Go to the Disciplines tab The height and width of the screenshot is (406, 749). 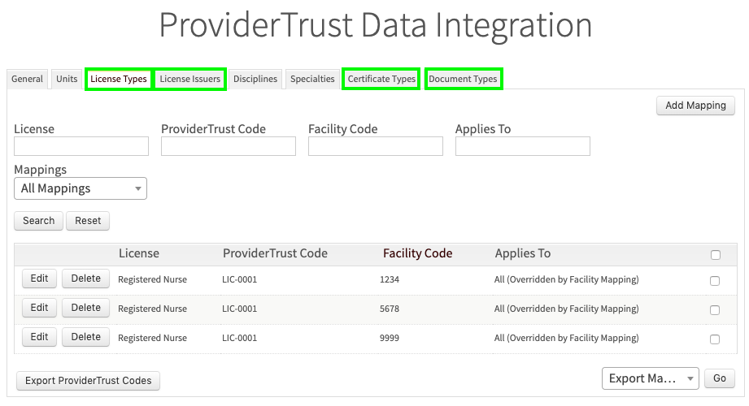click(255, 80)
